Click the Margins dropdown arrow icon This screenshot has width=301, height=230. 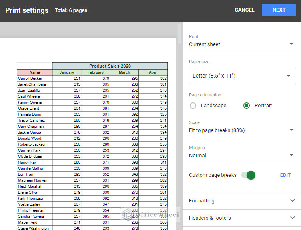(291, 156)
